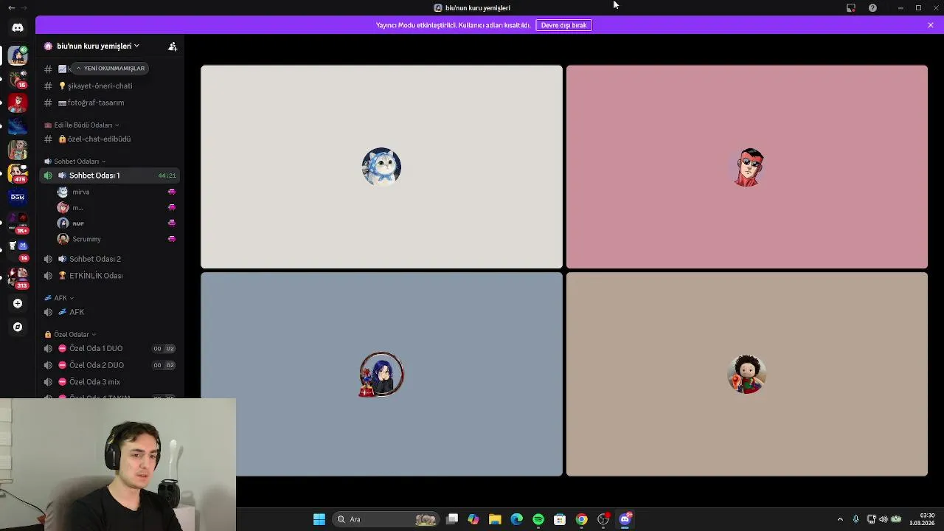The height and width of the screenshot is (531, 944).
Task: Show hidden system tray icons
Action: coord(840,519)
